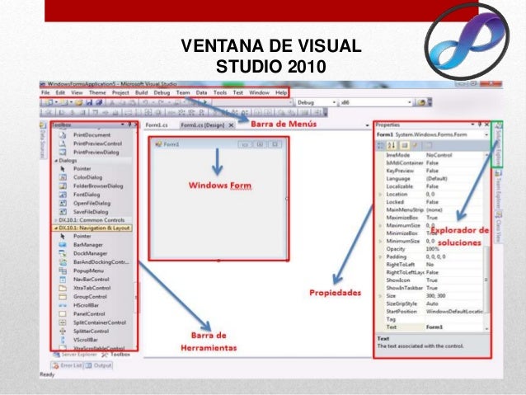This screenshot has width=526, height=395.
Task: Open the Solution Explorer side tab
Action: (x=498, y=144)
